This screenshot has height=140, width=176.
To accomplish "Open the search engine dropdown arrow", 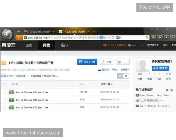I will [x=121, y=38].
